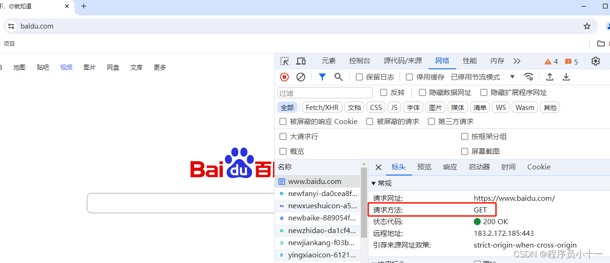
Task: Click the Baidu search input box
Action: pos(181,203)
